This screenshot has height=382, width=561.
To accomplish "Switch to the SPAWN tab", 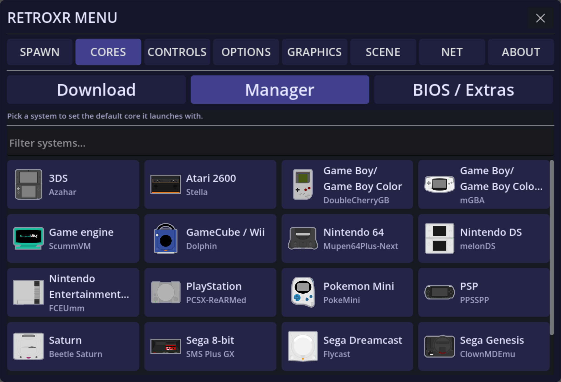I will click(40, 52).
